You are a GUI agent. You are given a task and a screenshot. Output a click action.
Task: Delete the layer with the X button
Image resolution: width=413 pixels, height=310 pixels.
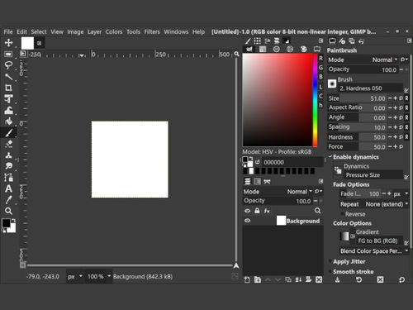[x=319, y=279]
